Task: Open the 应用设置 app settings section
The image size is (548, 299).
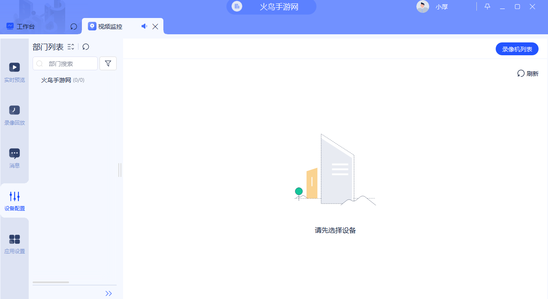Action: pos(15,244)
